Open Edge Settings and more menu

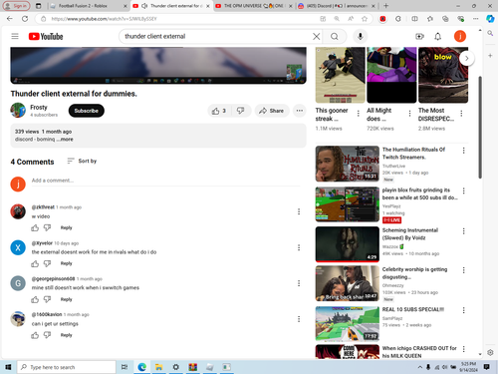click(x=476, y=19)
